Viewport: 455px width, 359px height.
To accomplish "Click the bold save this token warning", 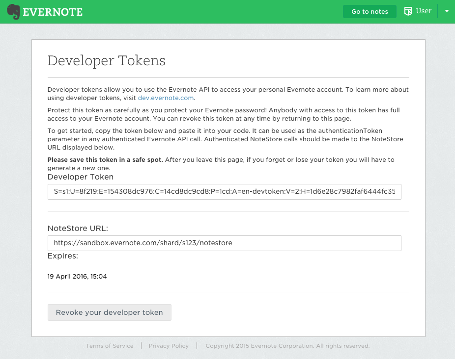I will [105, 160].
